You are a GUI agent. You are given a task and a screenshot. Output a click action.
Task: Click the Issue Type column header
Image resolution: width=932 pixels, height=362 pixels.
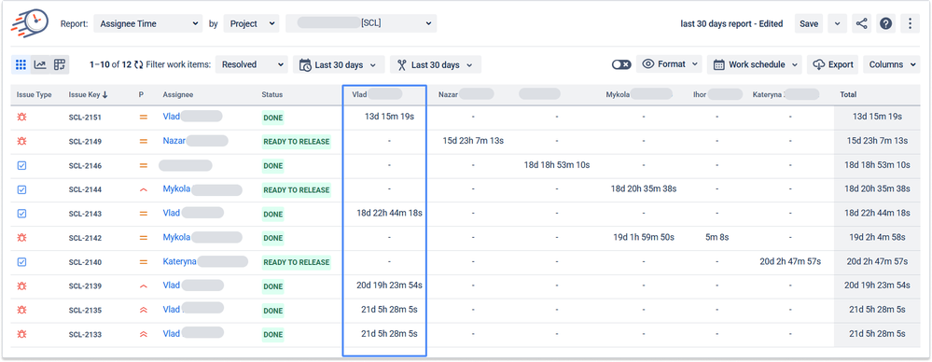35,94
